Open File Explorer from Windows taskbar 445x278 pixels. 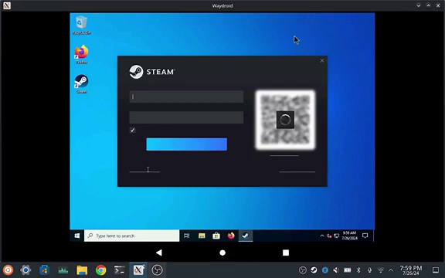coord(202,236)
